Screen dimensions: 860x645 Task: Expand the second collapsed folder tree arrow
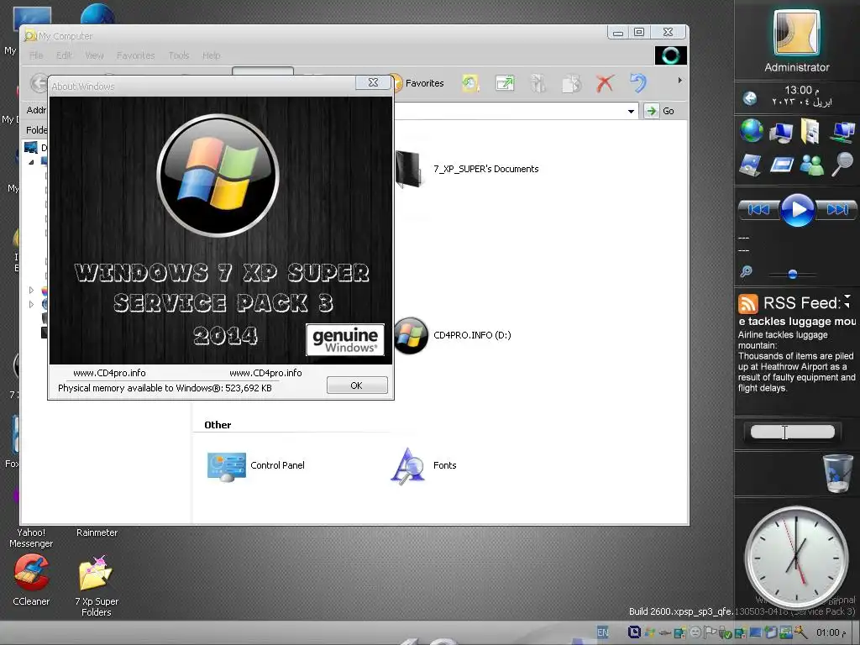click(x=31, y=304)
